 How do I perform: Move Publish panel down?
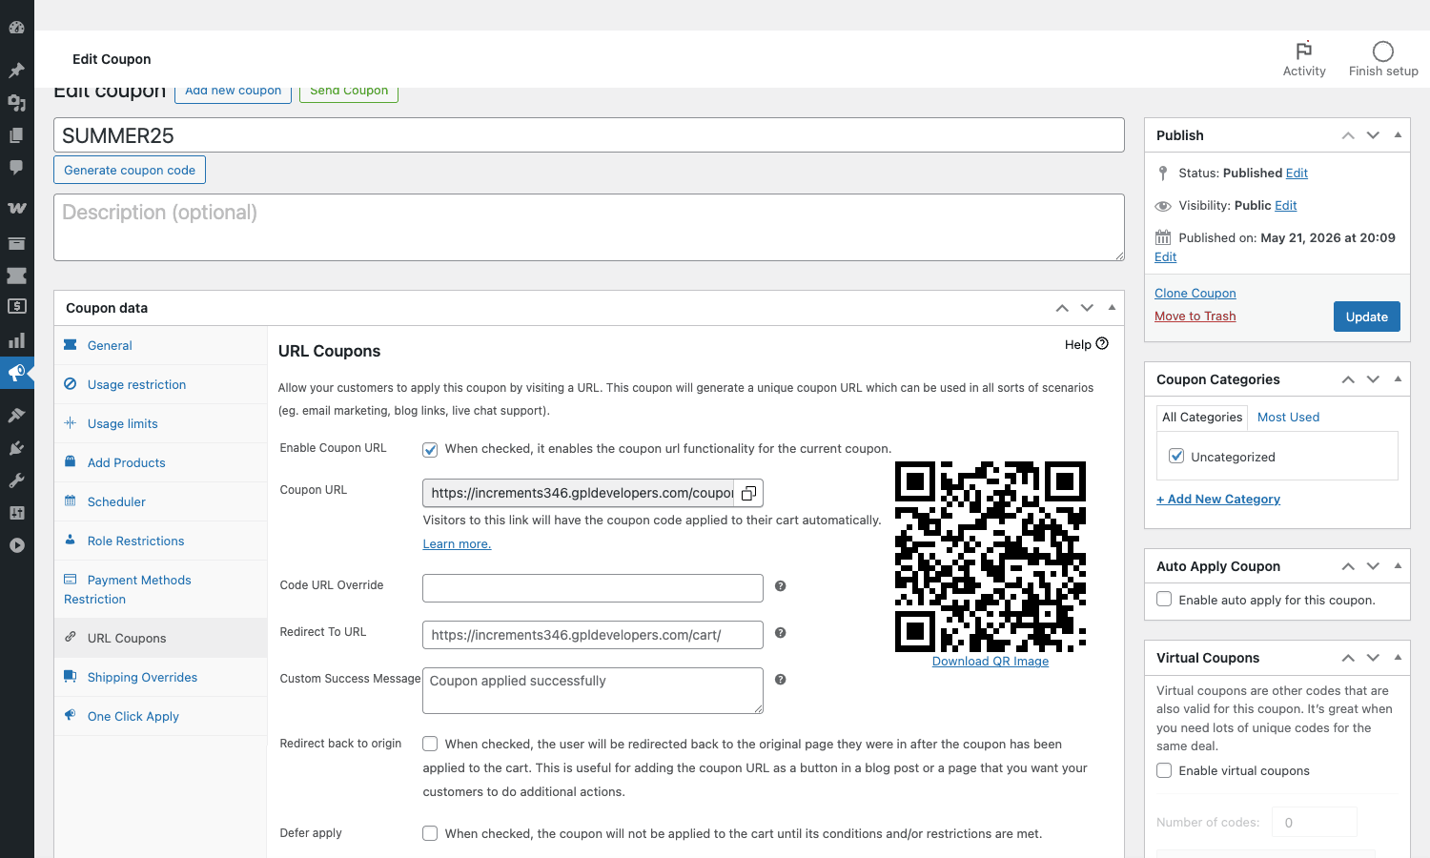(1373, 135)
